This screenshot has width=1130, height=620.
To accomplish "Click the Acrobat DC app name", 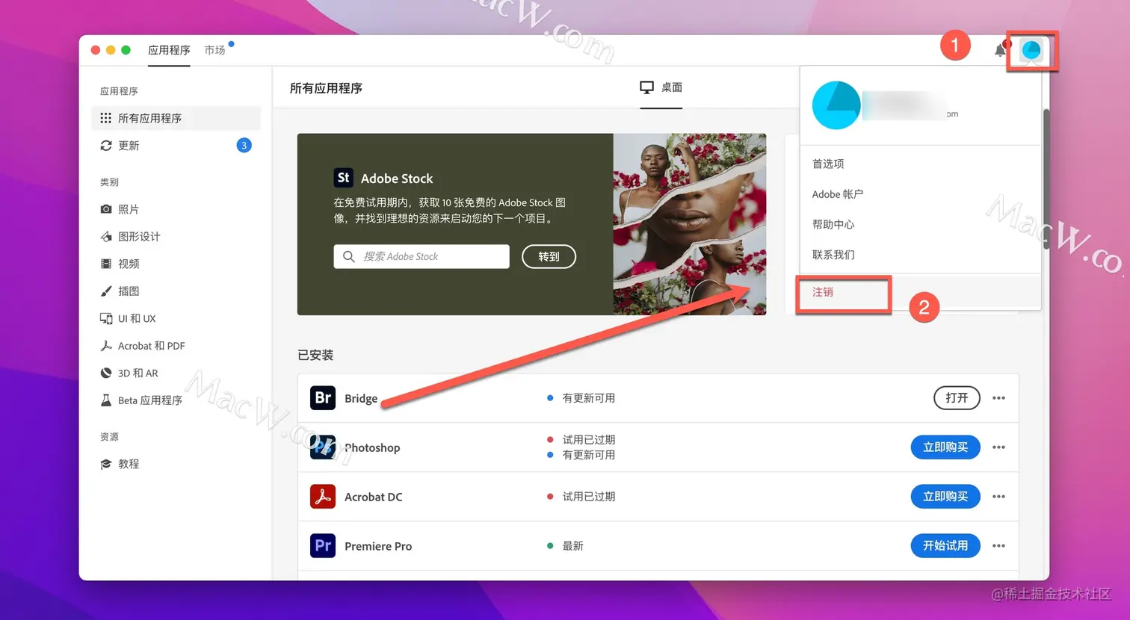I will (373, 497).
